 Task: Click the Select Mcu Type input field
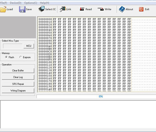point(13,46)
